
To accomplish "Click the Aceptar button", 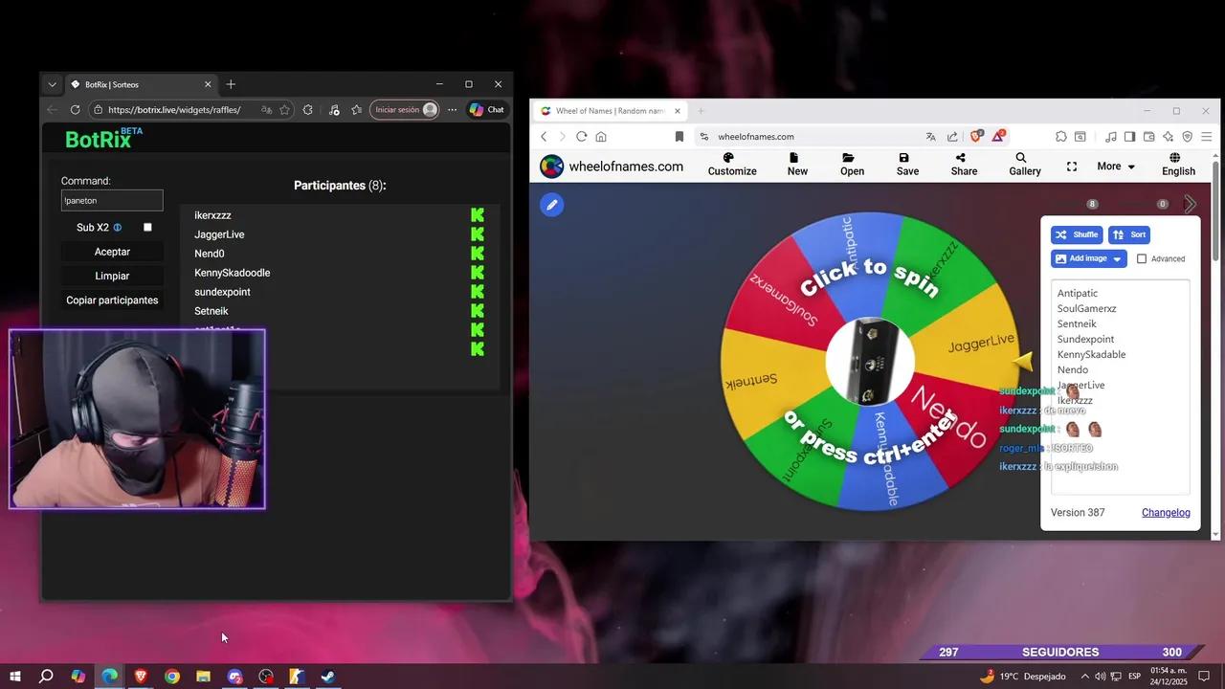I will point(112,252).
